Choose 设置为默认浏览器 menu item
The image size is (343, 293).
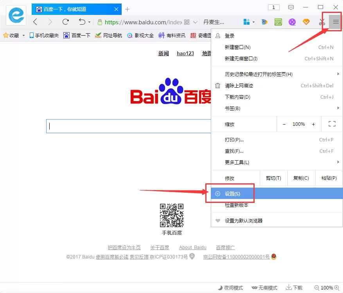point(277,221)
